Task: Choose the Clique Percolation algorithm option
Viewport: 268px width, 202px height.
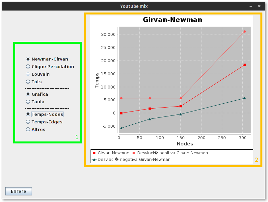Action: (50, 66)
